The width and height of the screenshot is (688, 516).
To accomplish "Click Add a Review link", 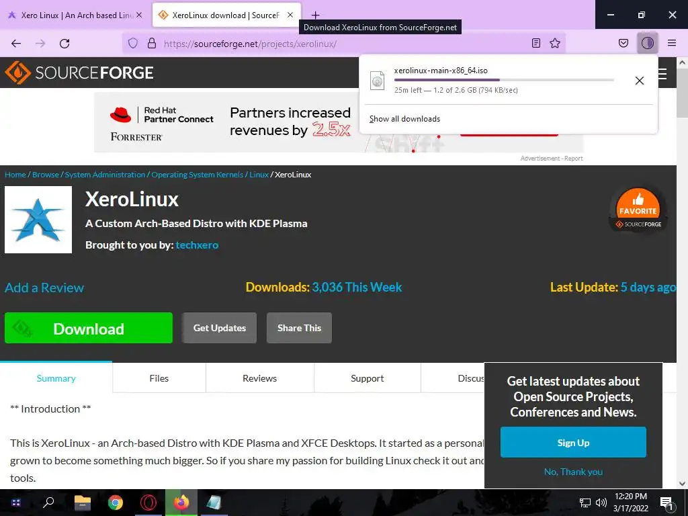I will pos(44,288).
